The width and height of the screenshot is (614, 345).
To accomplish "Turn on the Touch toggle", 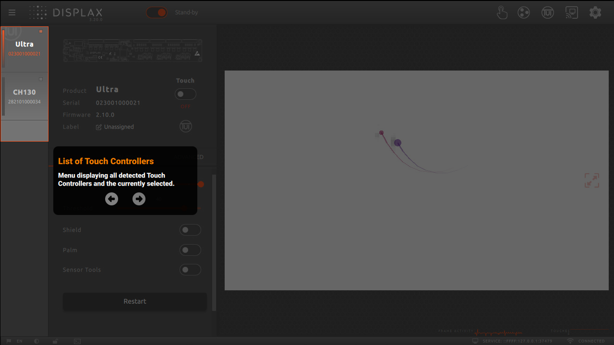I will (185, 94).
